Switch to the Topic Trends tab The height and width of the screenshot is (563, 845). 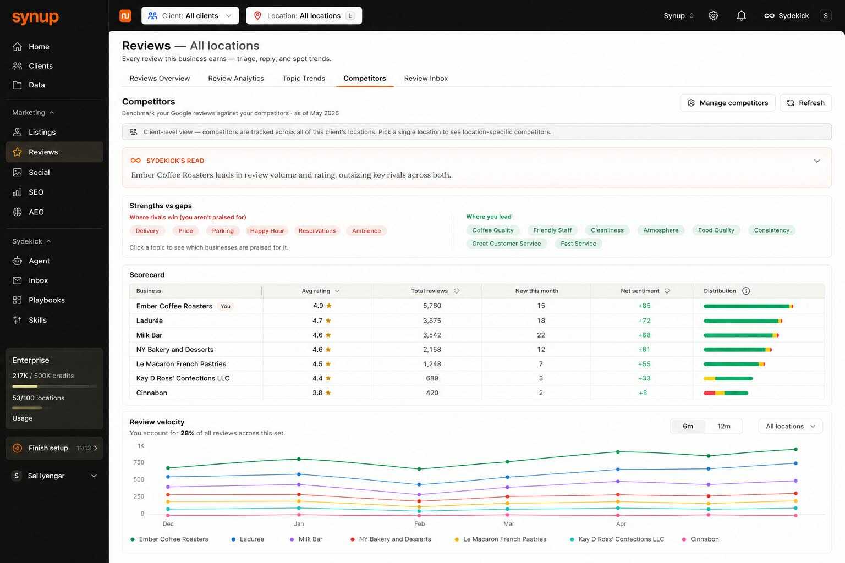point(304,78)
